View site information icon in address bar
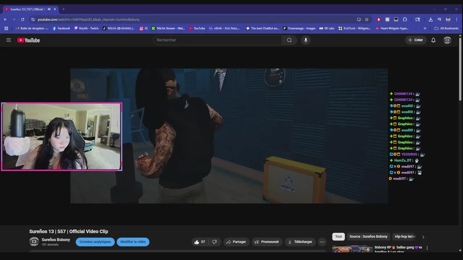463x260 pixels. [33, 19]
